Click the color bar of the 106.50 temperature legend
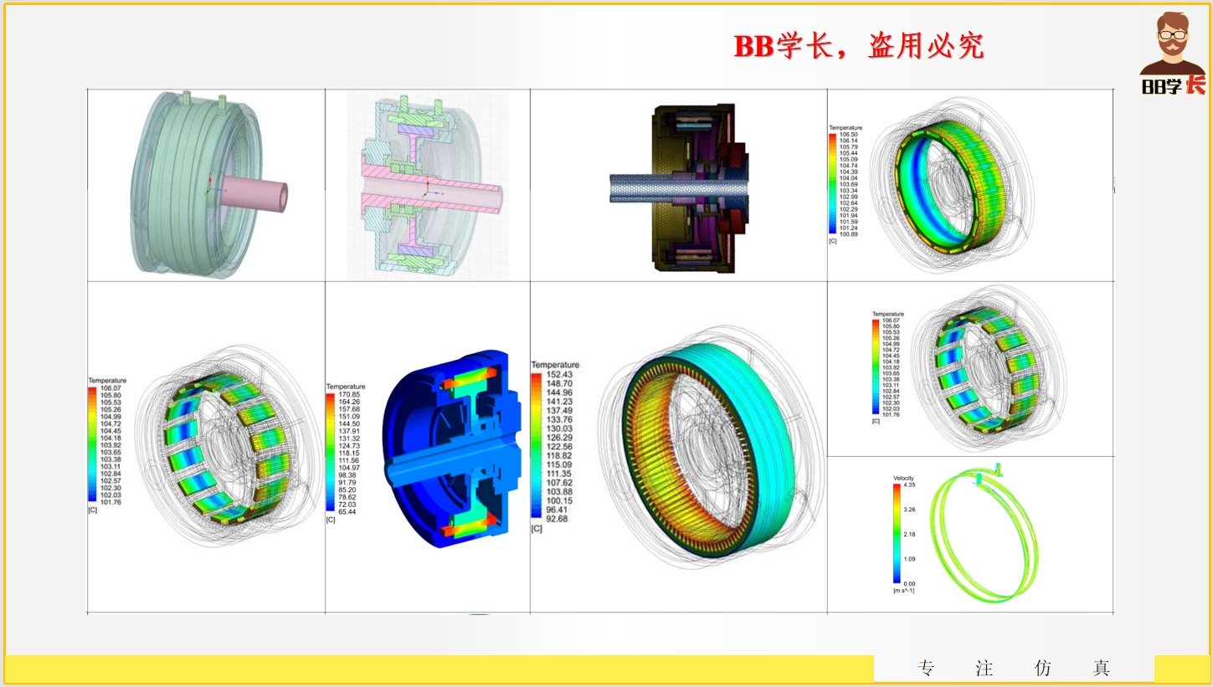 833,184
